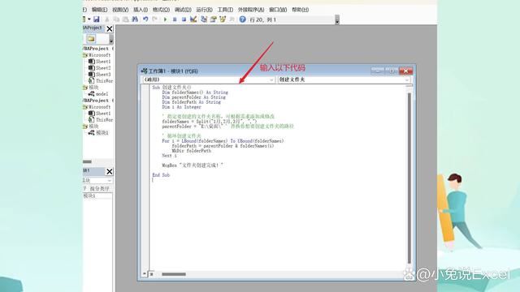Click the Find binoculars icon
520x292 pixels.
point(135,19)
